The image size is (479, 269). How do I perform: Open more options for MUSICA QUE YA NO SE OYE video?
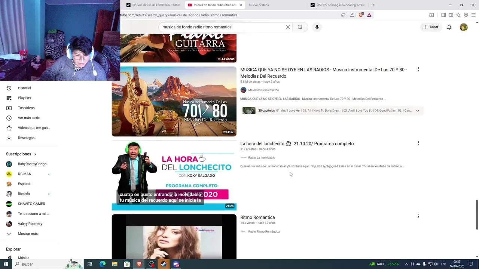[x=418, y=69]
